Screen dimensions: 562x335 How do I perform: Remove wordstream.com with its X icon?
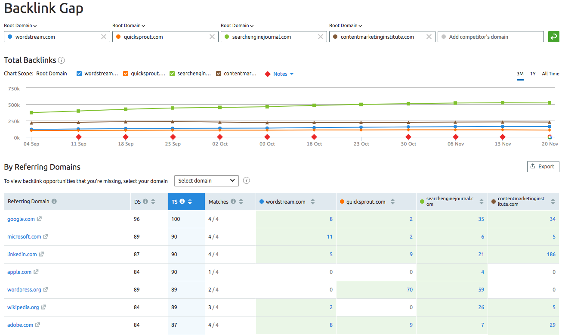click(104, 37)
